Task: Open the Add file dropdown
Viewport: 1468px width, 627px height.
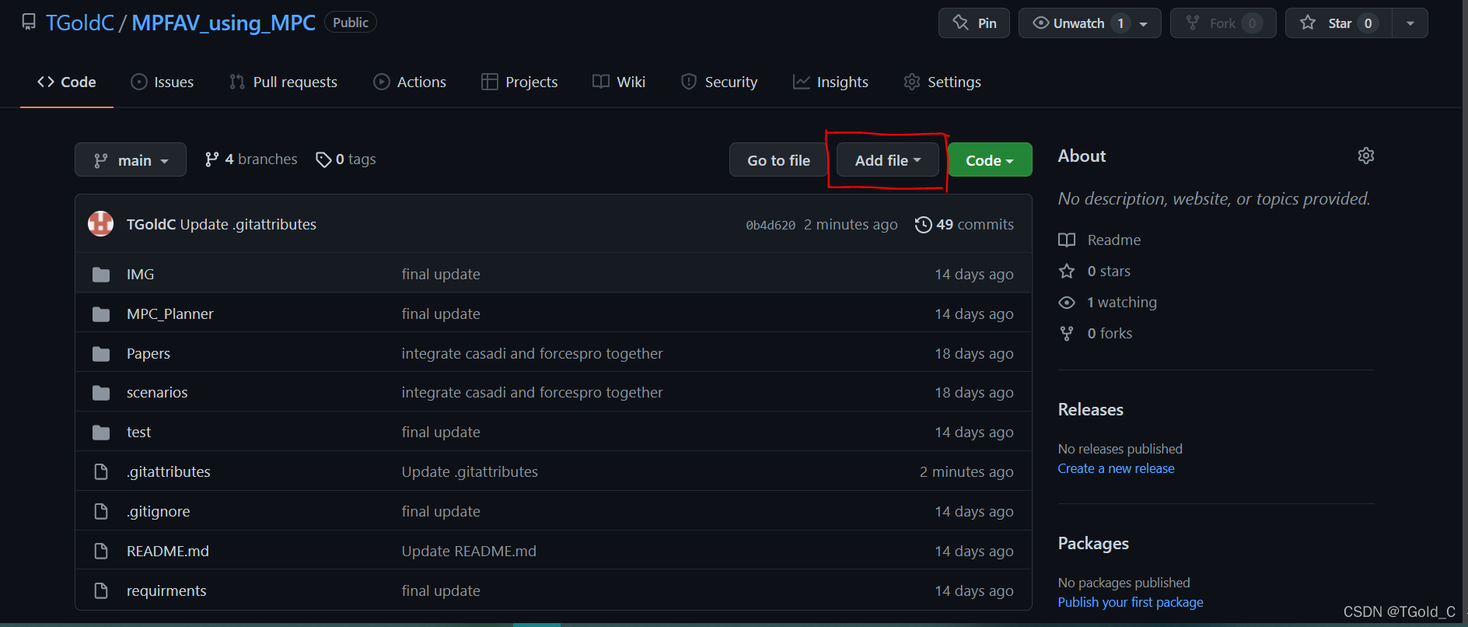Action: click(x=888, y=159)
